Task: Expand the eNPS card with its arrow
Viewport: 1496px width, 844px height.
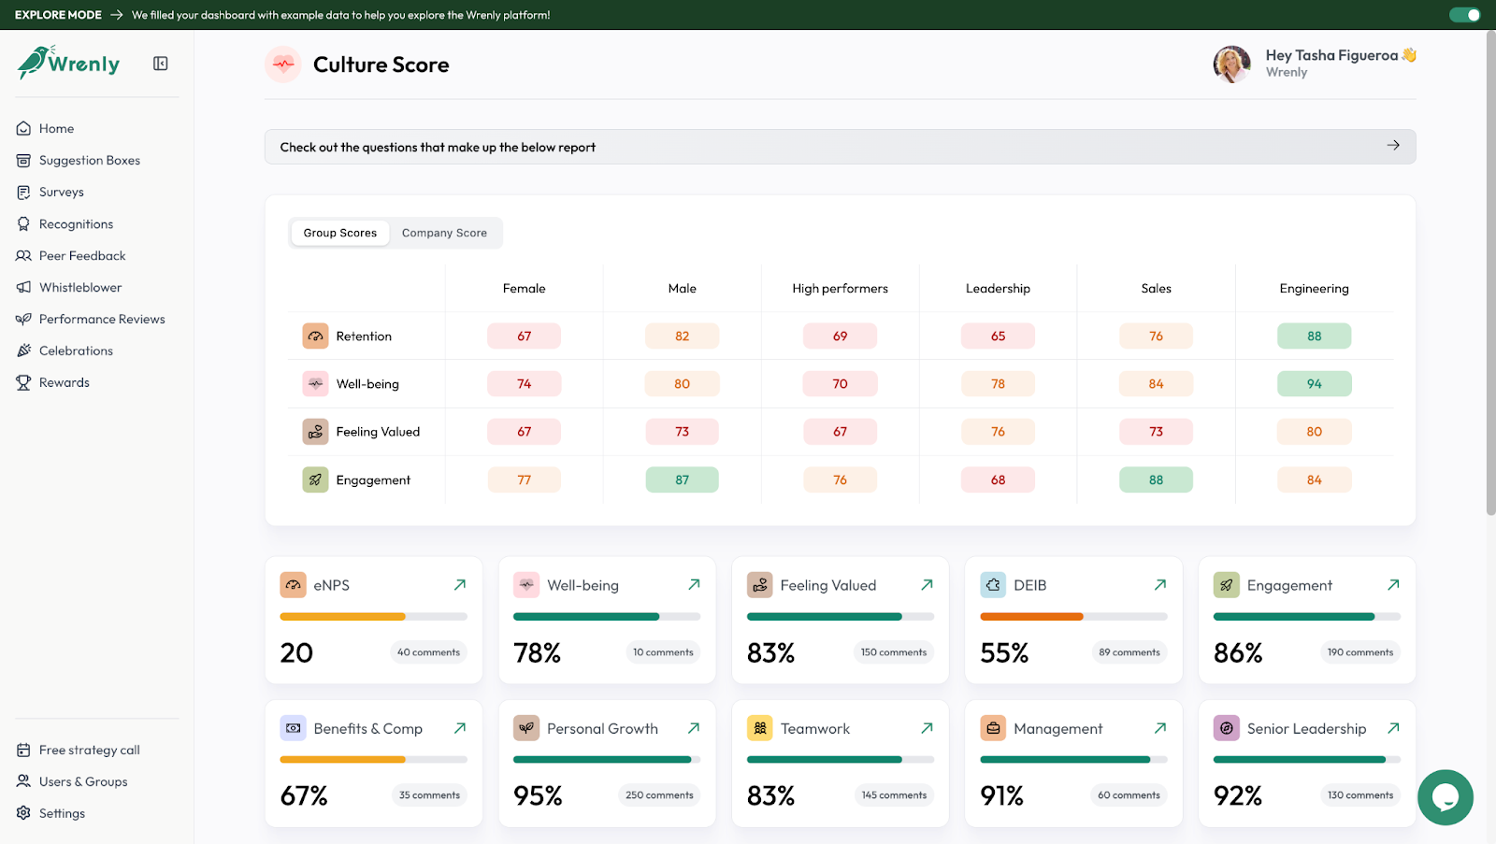Action: [459, 584]
